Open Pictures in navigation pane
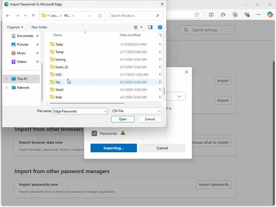 [x=22, y=44]
